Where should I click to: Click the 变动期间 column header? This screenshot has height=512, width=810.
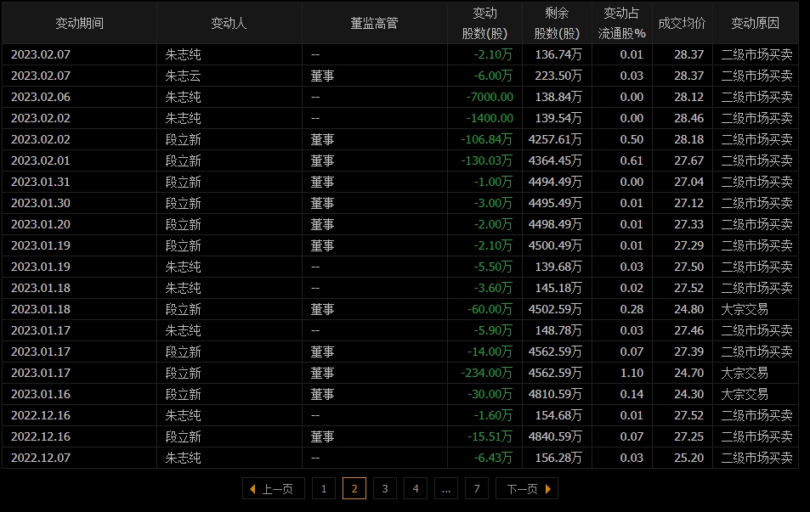[x=80, y=23]
